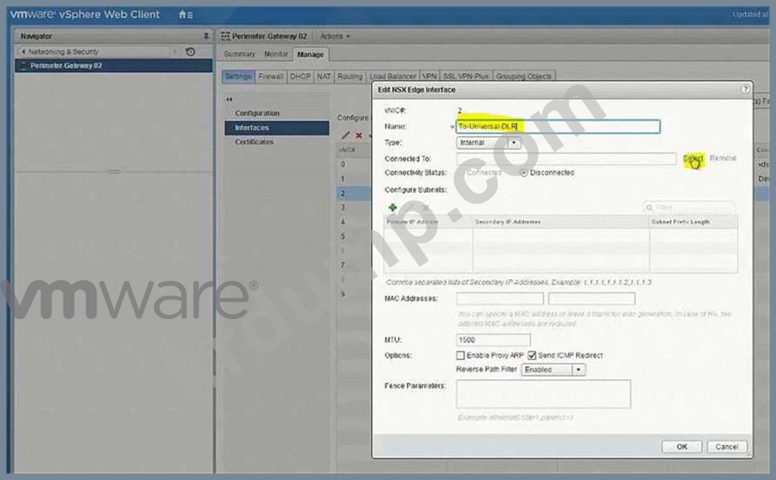This screenshot has width=776, height=480.
Task: Open the Navigator history icon
Action: click(x=191, y=52)
